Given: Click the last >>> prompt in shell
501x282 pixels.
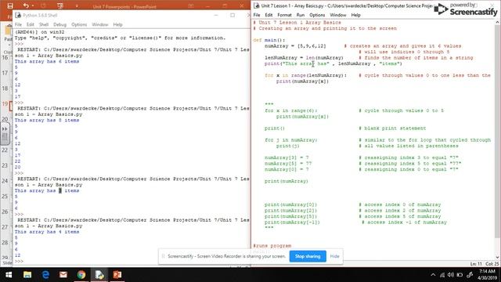Looking at the screenshot, I should 19,261.
